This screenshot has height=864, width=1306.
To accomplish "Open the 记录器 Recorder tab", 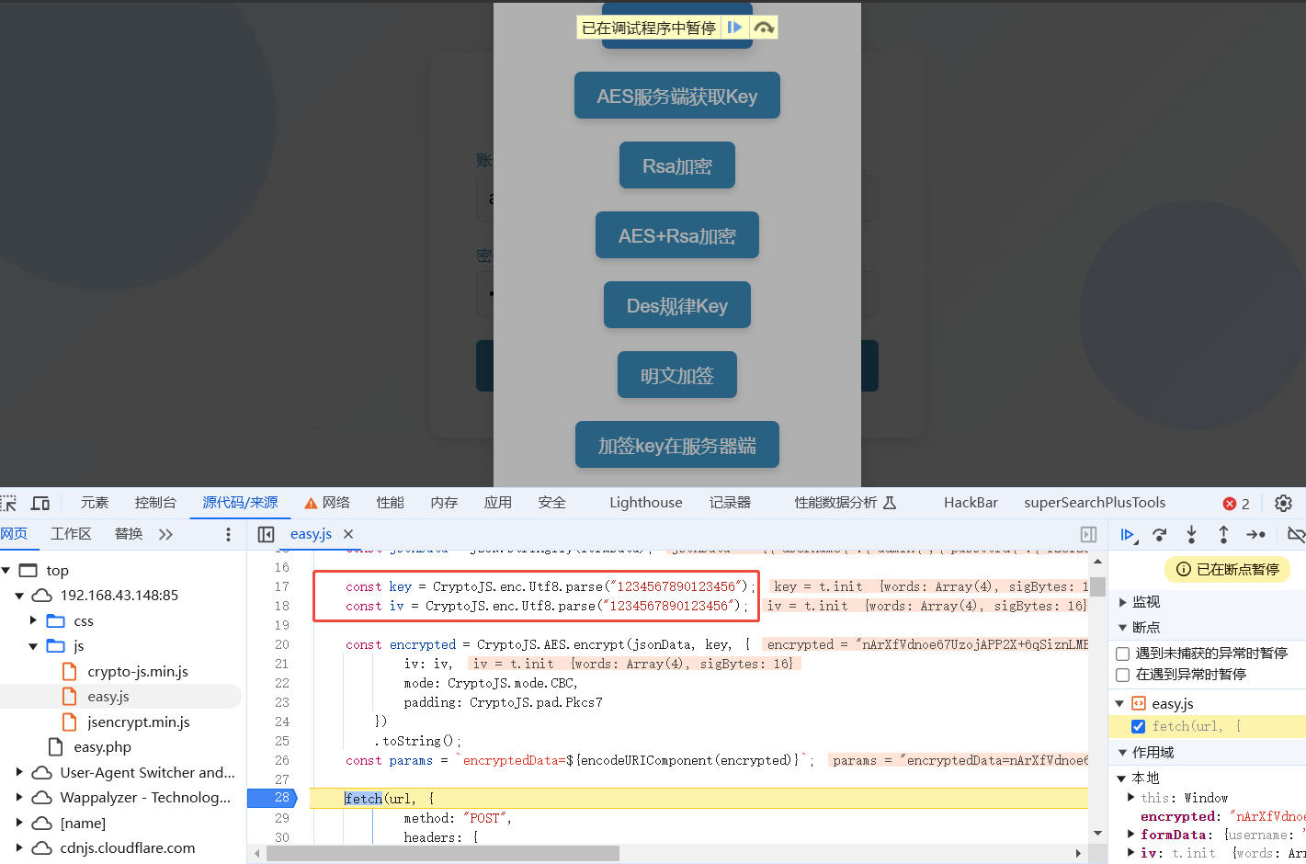I will coord(730,503).
